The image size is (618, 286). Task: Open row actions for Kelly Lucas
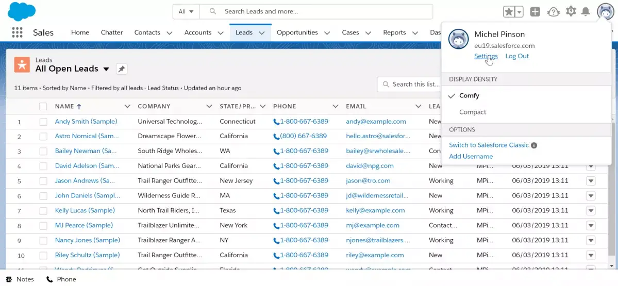click(x=590, y=211)
